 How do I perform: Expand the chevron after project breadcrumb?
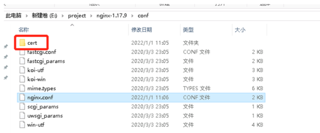[91, 16]
